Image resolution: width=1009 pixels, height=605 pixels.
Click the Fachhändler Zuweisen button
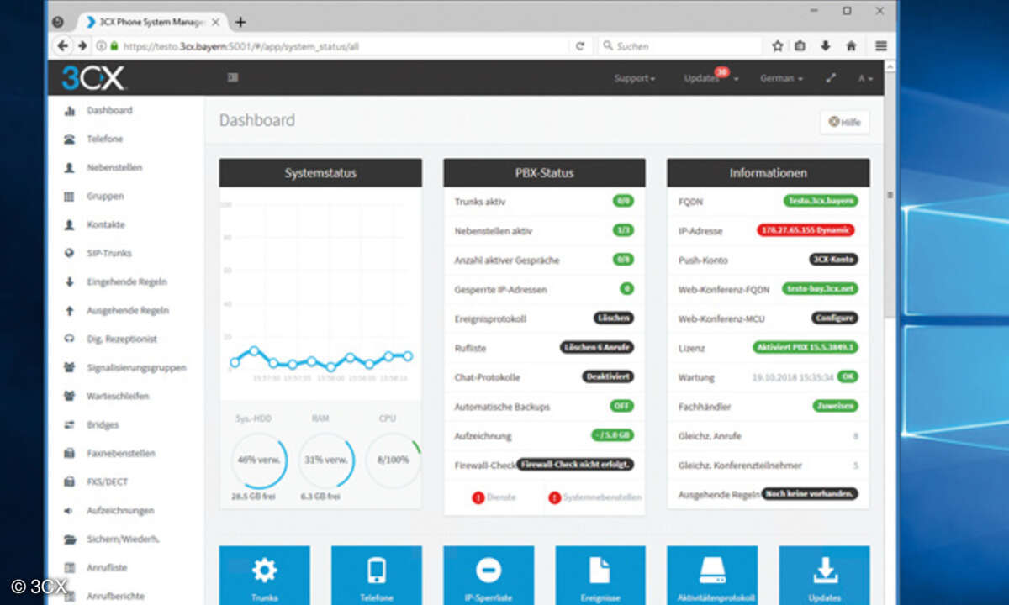835,406
